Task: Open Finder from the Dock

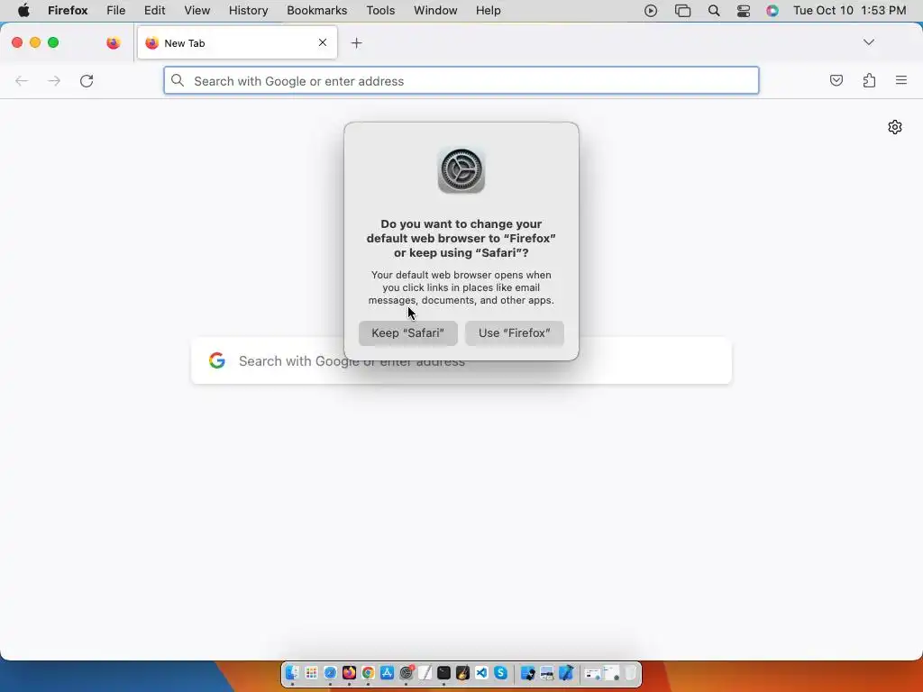Action: tap(292, 672)
